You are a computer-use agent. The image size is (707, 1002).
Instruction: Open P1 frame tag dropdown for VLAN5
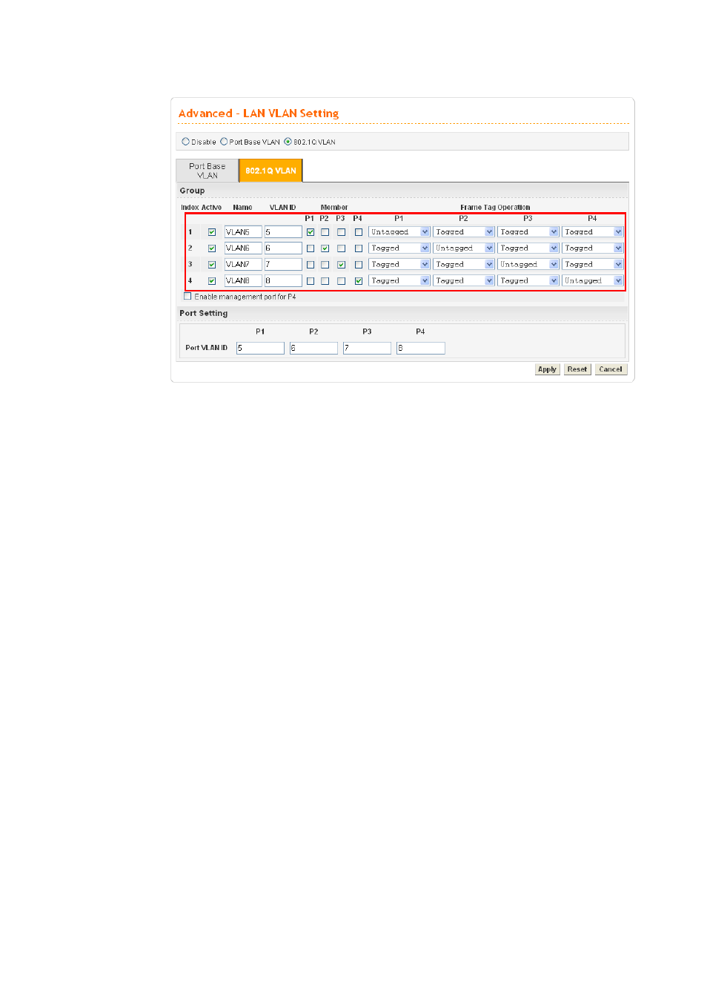[399, 232]
